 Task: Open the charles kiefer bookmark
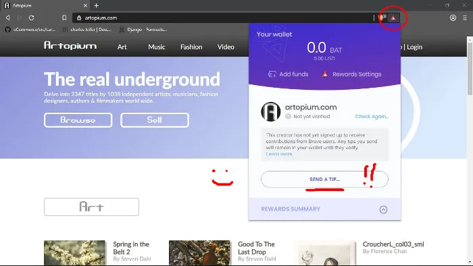click(87, 30)
